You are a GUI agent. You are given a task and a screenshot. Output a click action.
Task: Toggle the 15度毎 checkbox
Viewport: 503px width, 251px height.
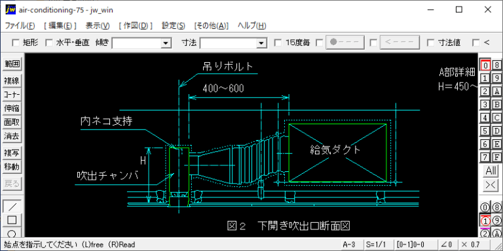coord(278,42)
